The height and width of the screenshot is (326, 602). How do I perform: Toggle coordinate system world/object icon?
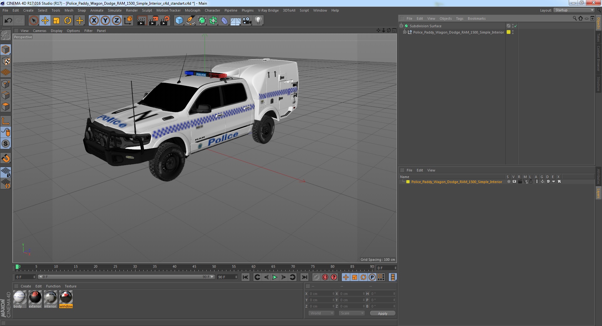128,21
